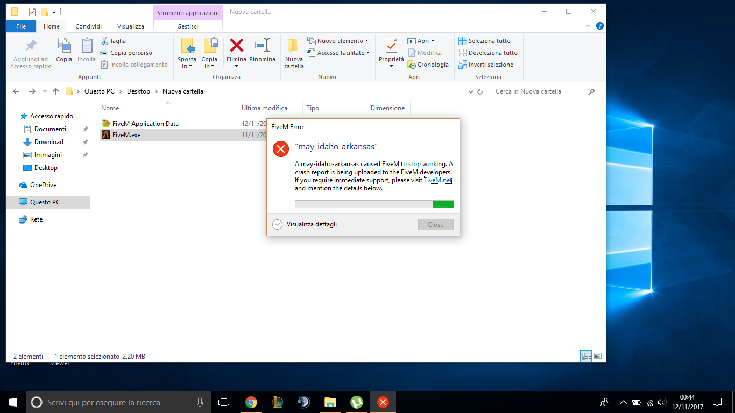Switch to details view layout icon
Viewport: 735px width, 413px height.
point(586,356)
